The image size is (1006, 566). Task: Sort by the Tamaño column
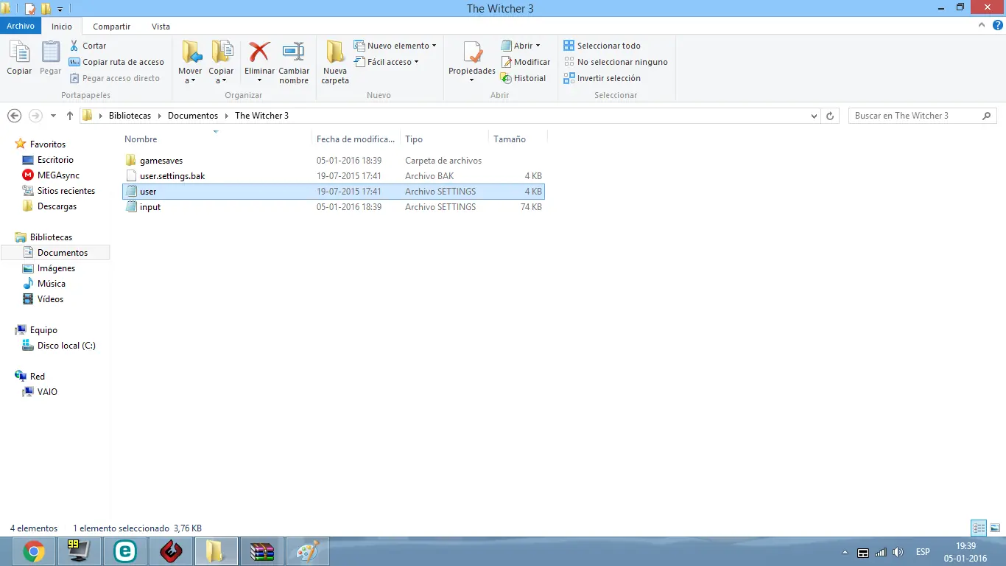518,139
